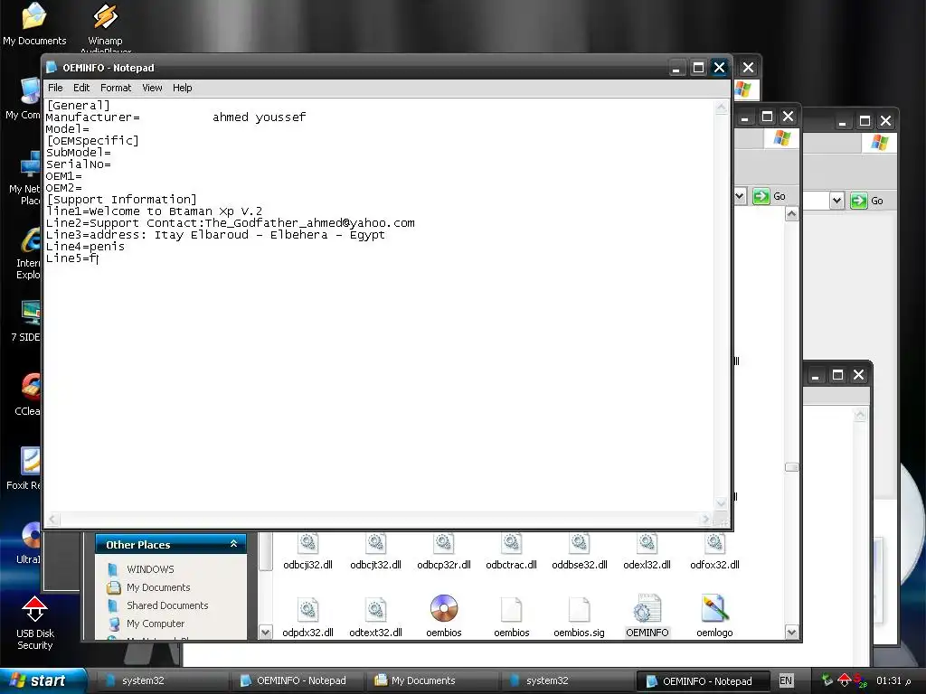Click the green Go button in rightmost Explorer window
Image resolution: width=926 pixels, height=694 pixels.
(x=867, y=201)
